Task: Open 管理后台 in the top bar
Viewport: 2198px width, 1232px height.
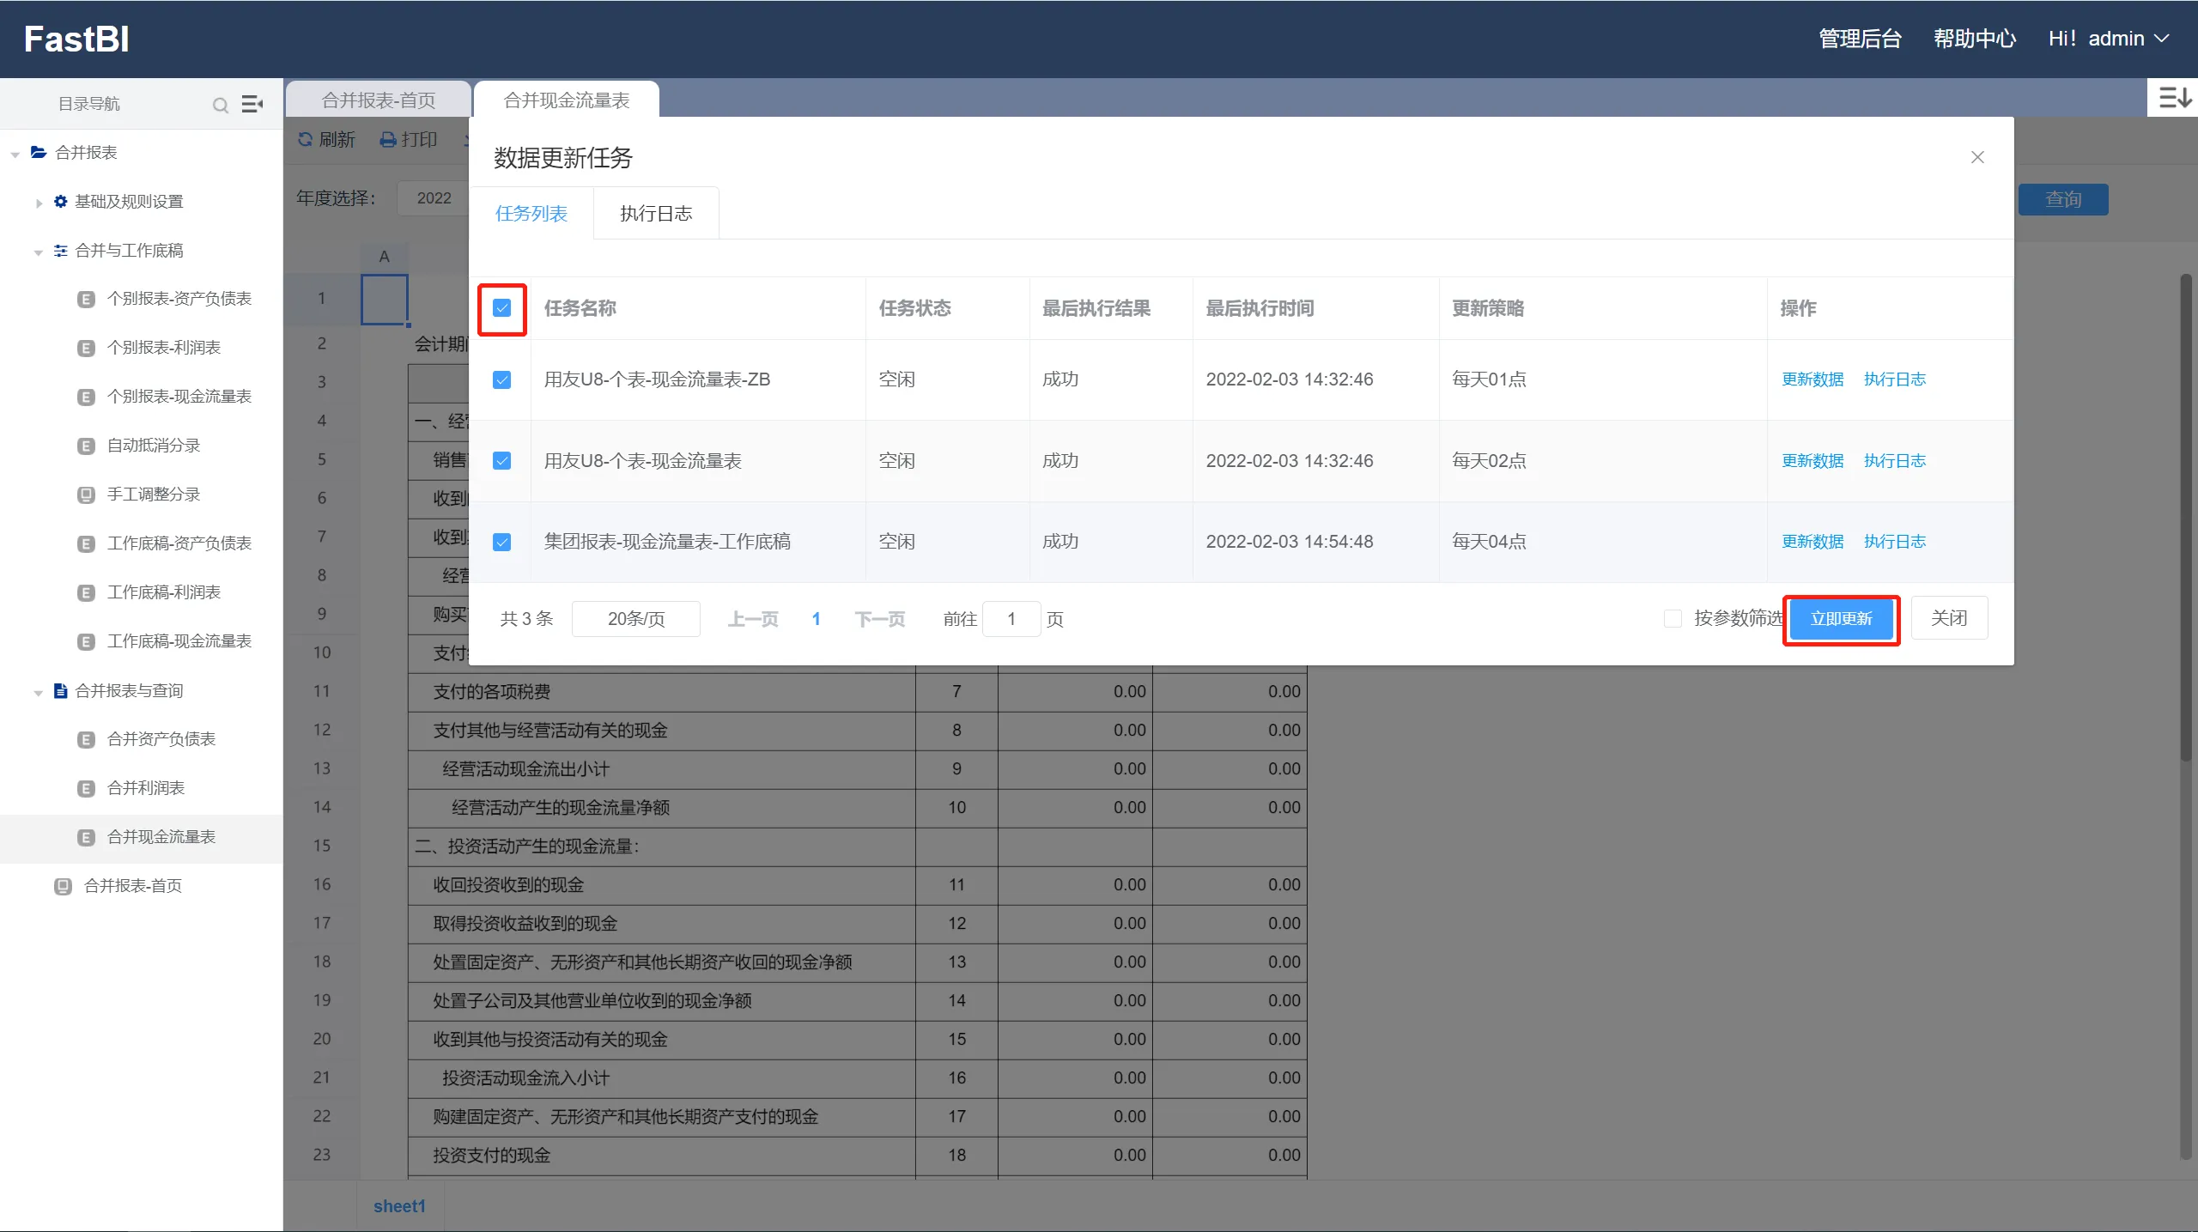Action: click(x=1860, y=39)
